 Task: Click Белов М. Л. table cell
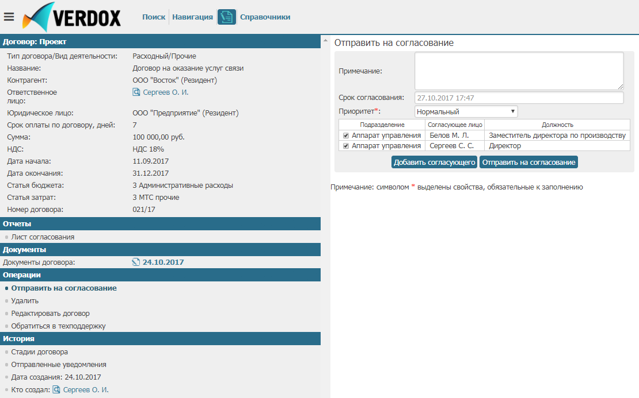pos(455,136)
